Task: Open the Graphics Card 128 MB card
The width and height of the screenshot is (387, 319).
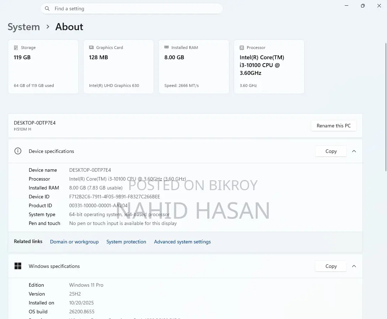Action: click(x=119, y=67)
